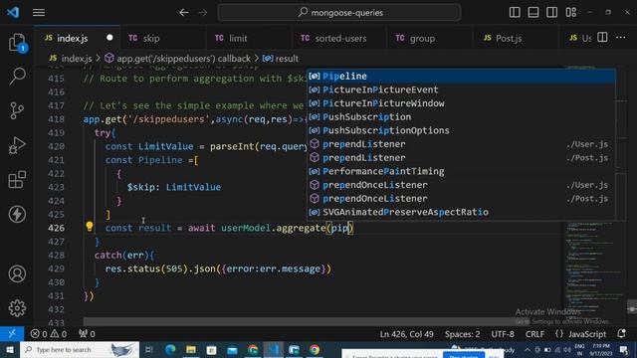637x358 pixels.
Task: Open the Customize Layout icon
Action: (x=570, y=12)
